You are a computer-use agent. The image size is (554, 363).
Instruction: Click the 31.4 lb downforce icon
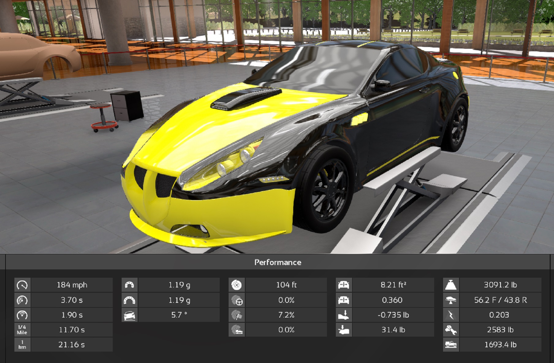(x=344, y=330)
